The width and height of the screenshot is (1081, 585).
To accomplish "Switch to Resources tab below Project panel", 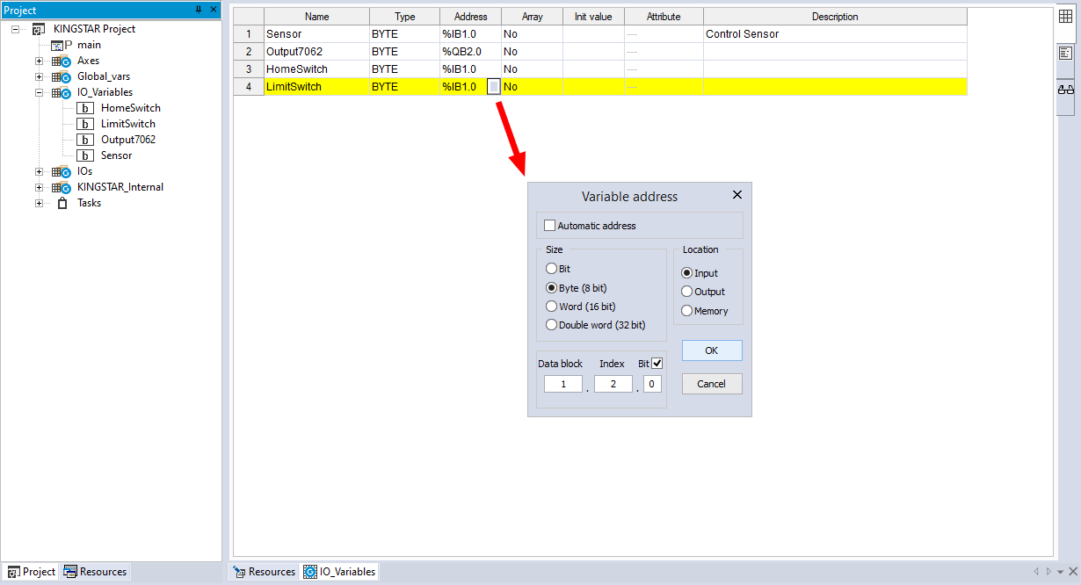I will (95, 572).
